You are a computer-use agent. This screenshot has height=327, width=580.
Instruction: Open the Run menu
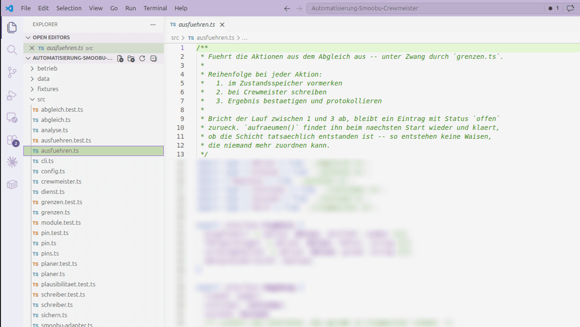click(x=130, y=8)
